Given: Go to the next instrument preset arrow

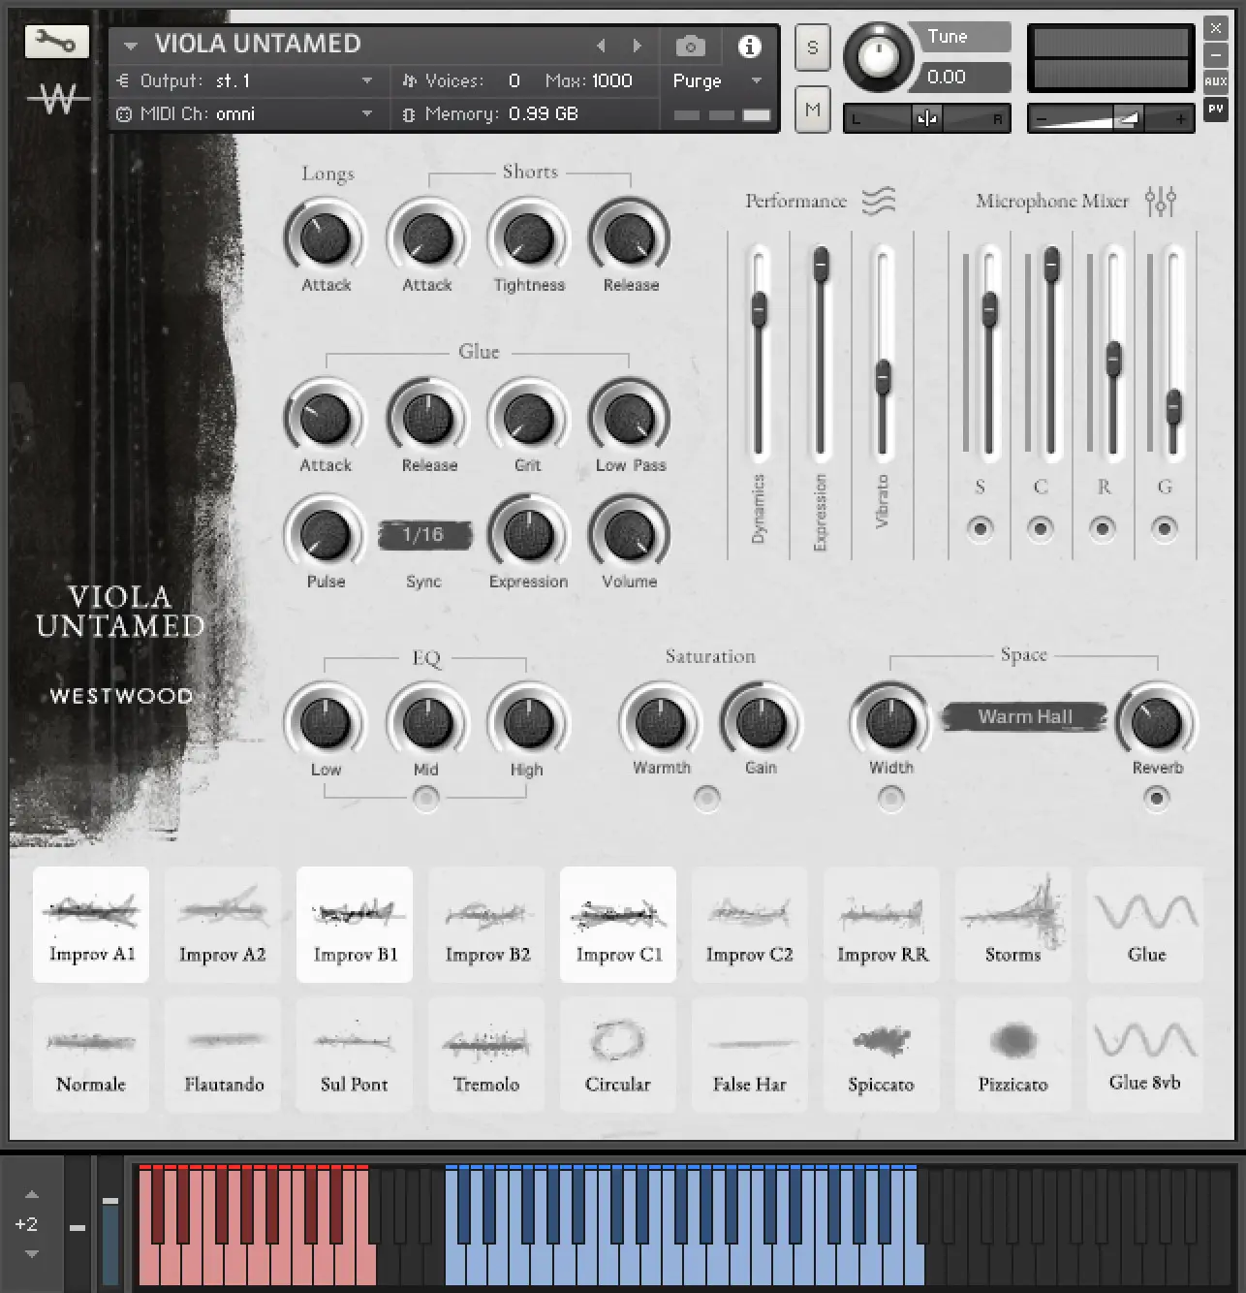Looking at the screenshot, I should [x=637, y=46].
